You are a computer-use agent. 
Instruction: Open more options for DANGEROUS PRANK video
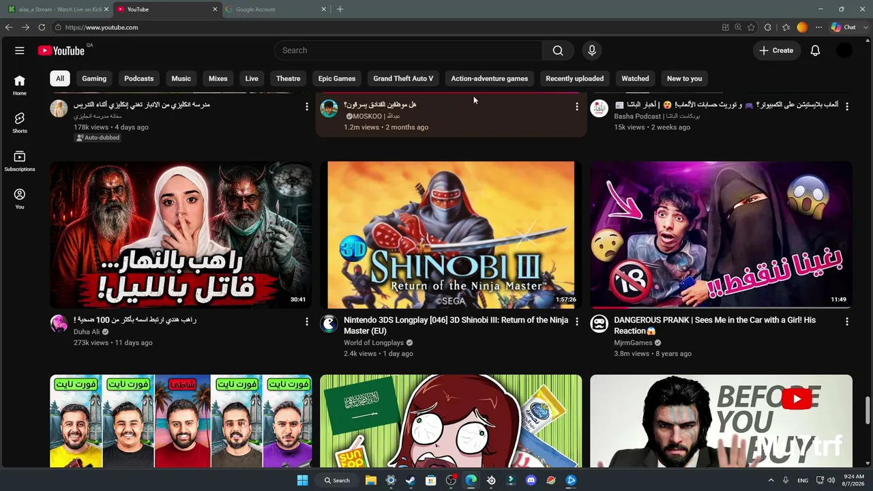pos(847,321)
